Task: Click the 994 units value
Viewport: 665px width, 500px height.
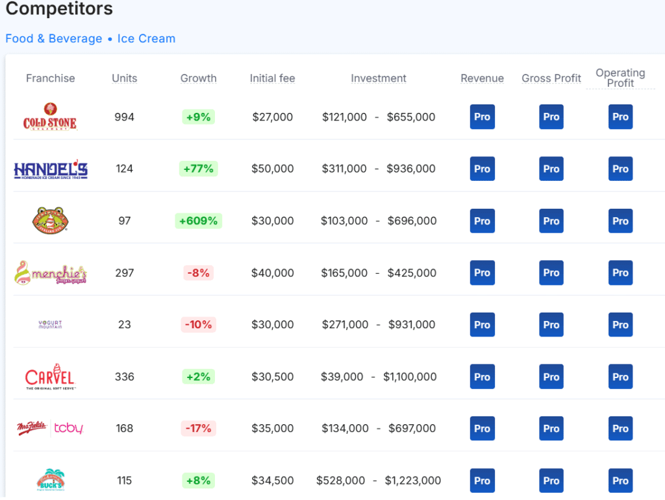Action: pyautogui.click(x=124, y=117)
